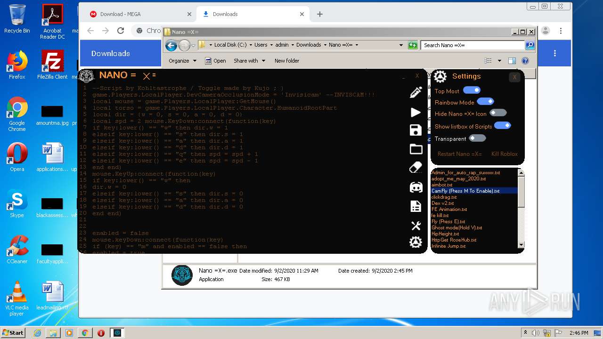Click script list scrollbar down arrow

coord(521,245)
